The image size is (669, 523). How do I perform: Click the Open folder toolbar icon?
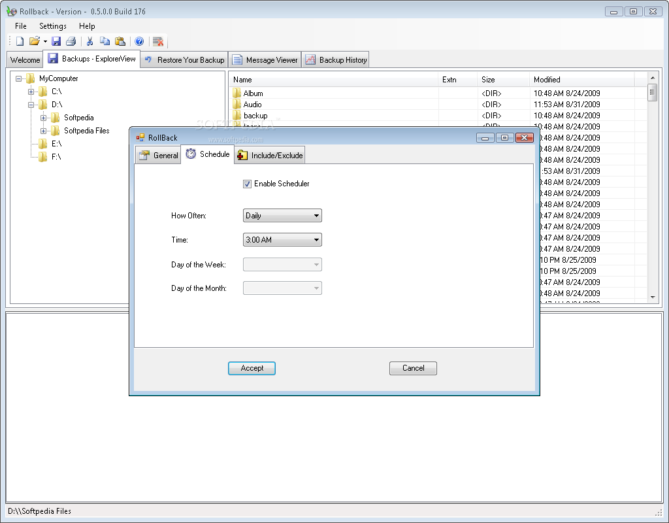(x=34, y=41)
